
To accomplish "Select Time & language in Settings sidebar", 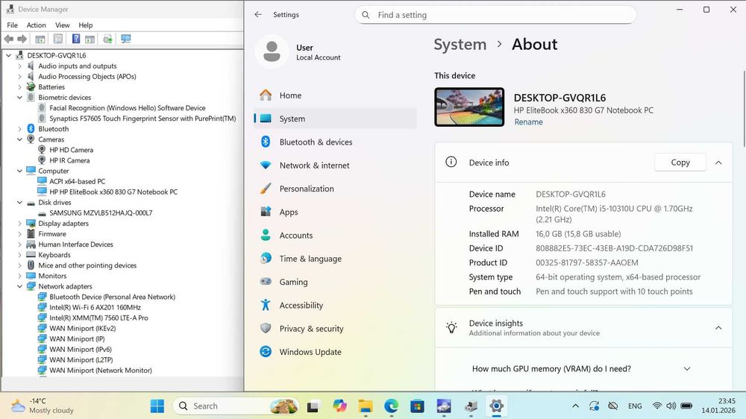I will [335, 258].
